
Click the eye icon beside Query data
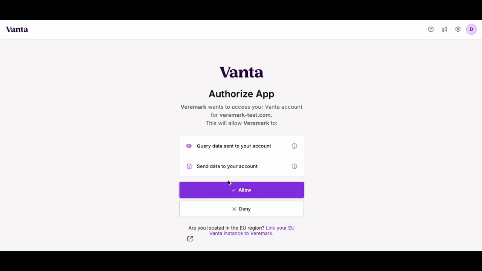pos(189,146)
